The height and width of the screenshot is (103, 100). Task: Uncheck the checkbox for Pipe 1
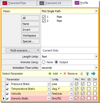coord(44,17)
